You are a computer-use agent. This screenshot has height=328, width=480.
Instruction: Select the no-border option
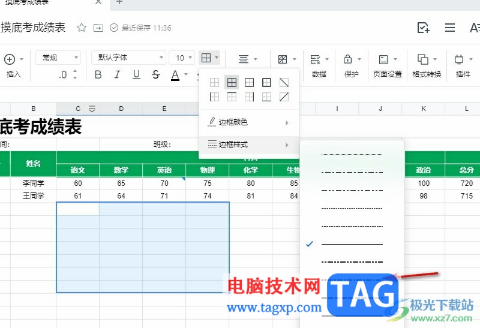[214, 83]
